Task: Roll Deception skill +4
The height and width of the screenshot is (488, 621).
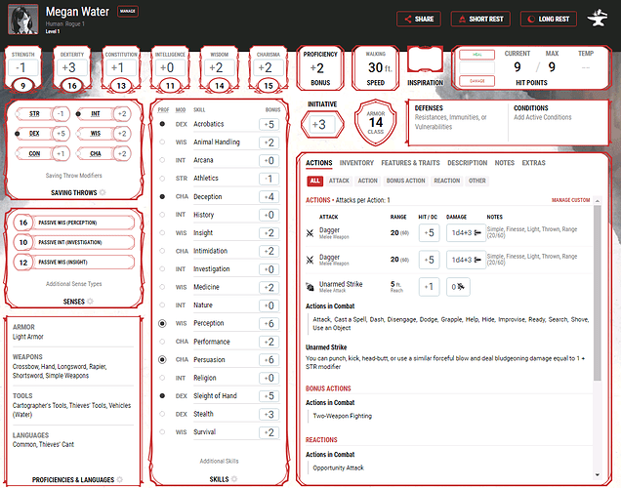Action: pos(269,197)
